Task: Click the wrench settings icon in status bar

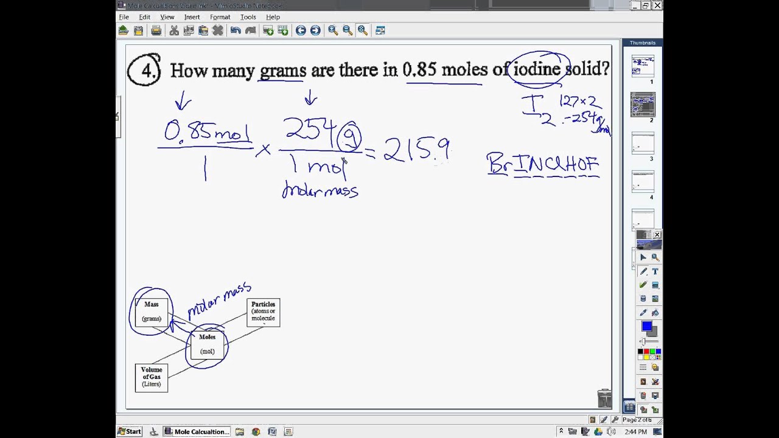Action: (614, 420)
